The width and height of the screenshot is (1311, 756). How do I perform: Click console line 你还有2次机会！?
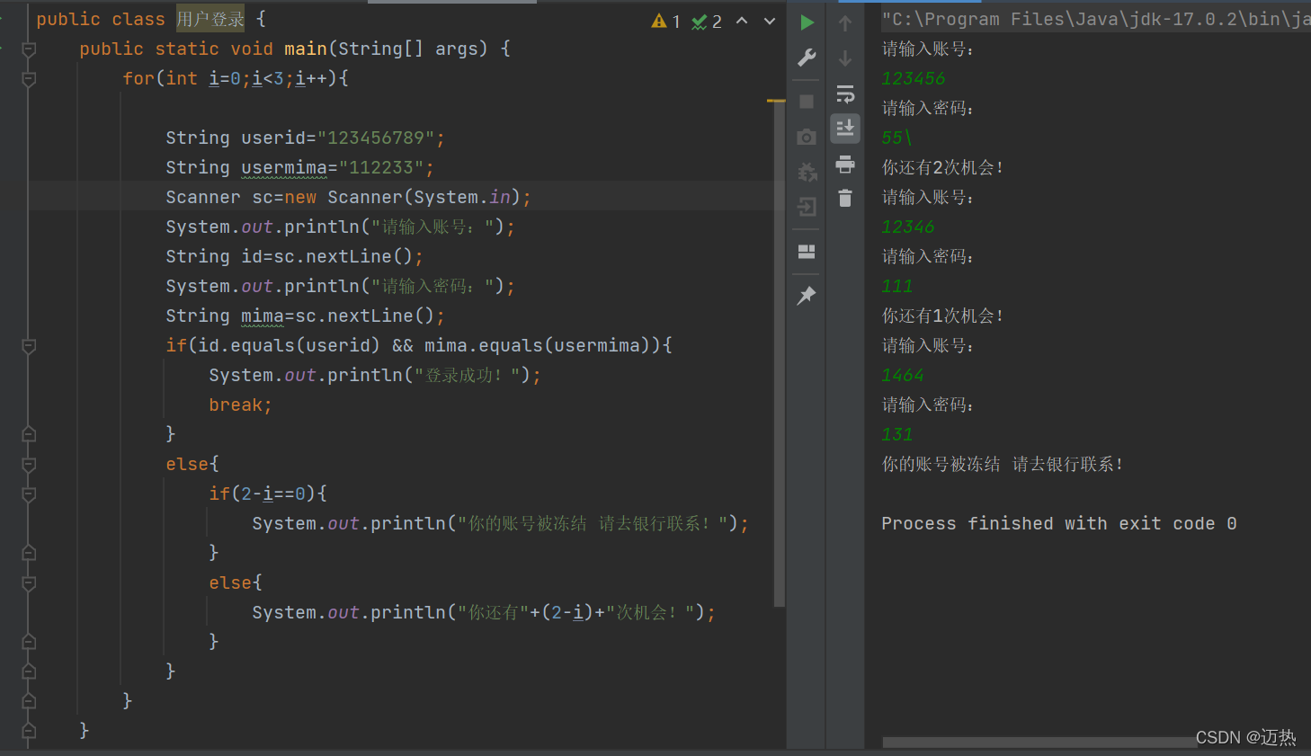pos(942,167)
